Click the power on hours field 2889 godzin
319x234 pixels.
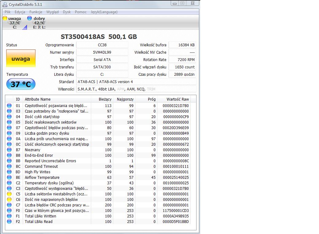click(182, 75)
